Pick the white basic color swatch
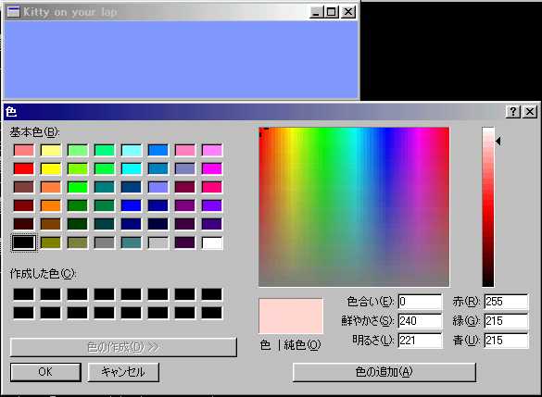Image resolution: width=542 pixels, height=397 pixels. click(212, 242)
